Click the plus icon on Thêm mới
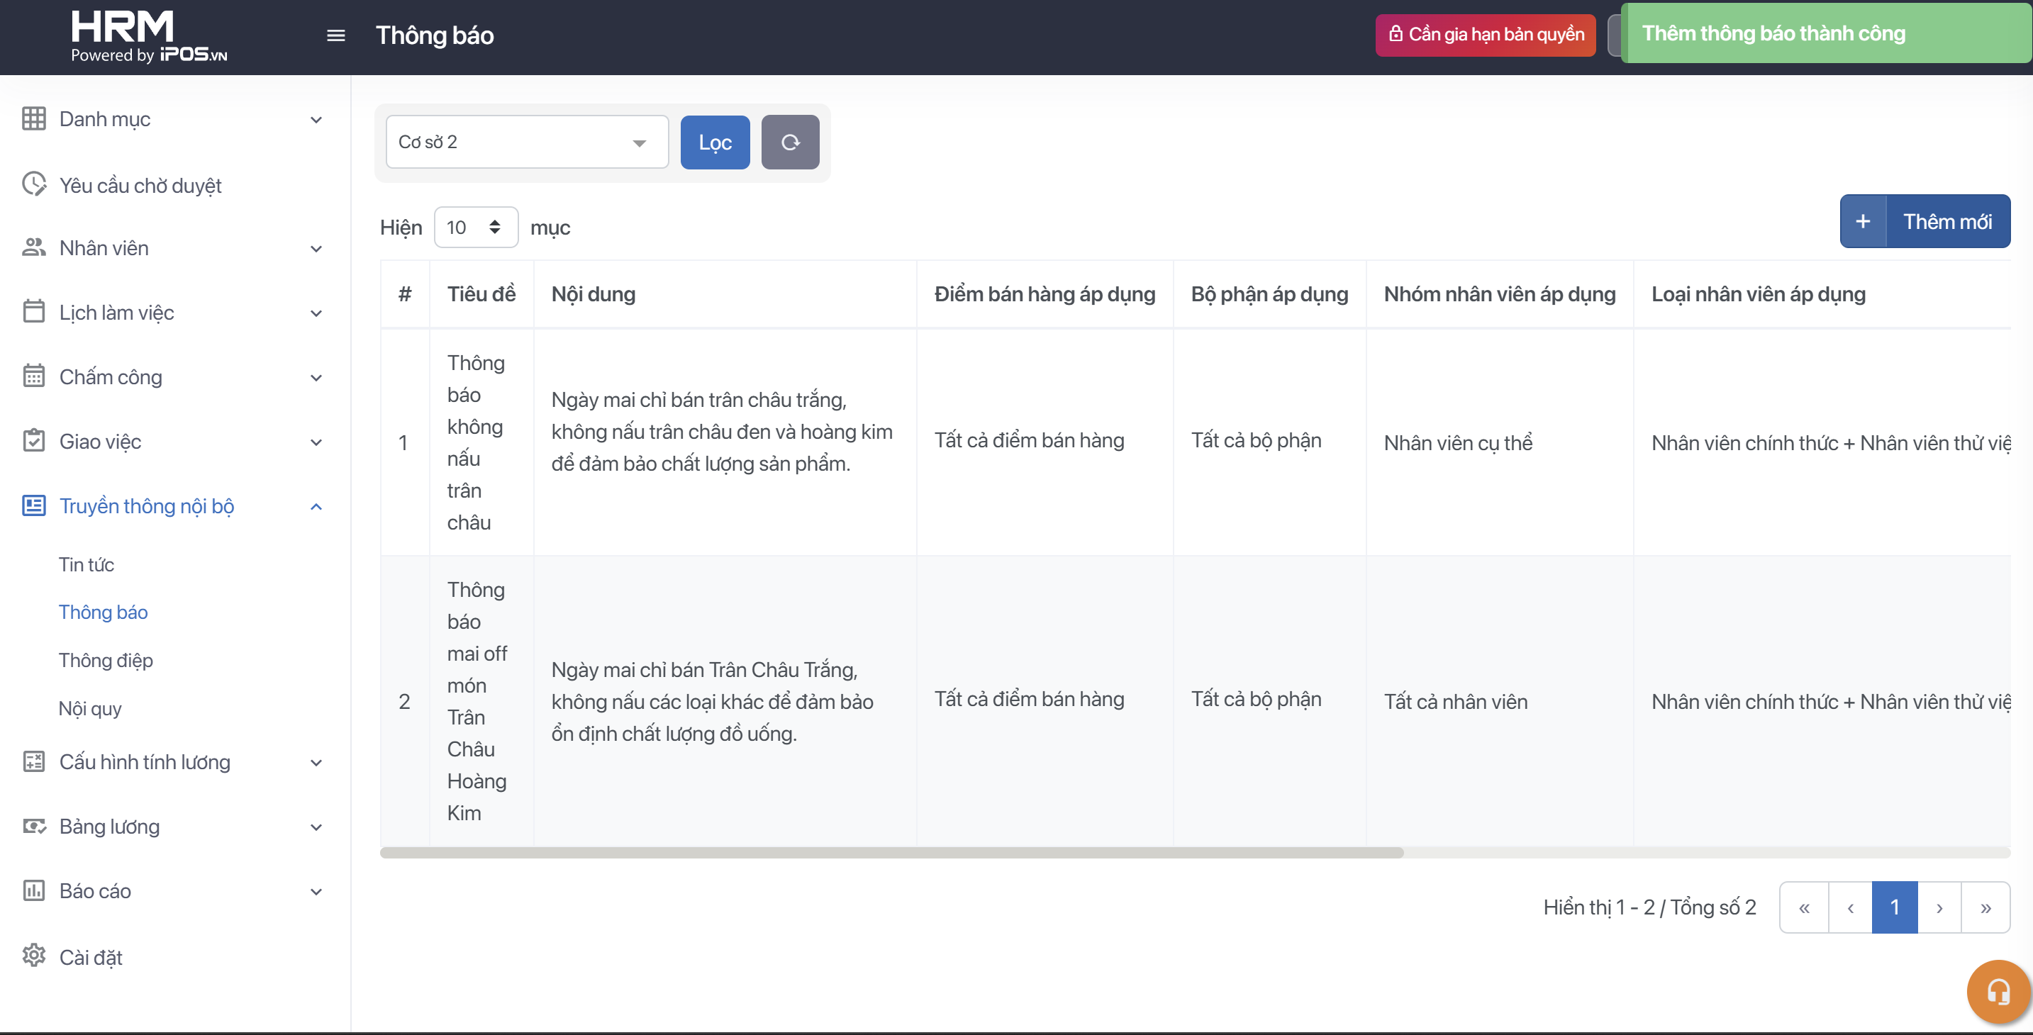The width and height of the screenshot is (2033, 1035). click(x=1863, y=222)
